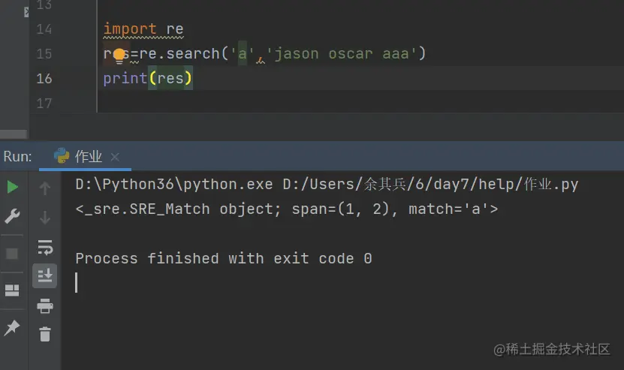The width and height of the screenshot is (624, 370).
Task: Click the print(res) statement
Action: (x=148, y=78)
